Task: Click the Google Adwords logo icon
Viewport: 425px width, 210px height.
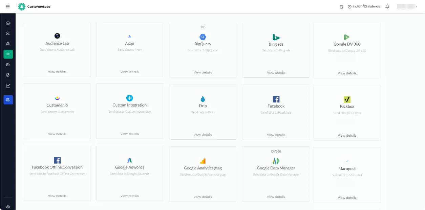Action: [x=130, y=160]
